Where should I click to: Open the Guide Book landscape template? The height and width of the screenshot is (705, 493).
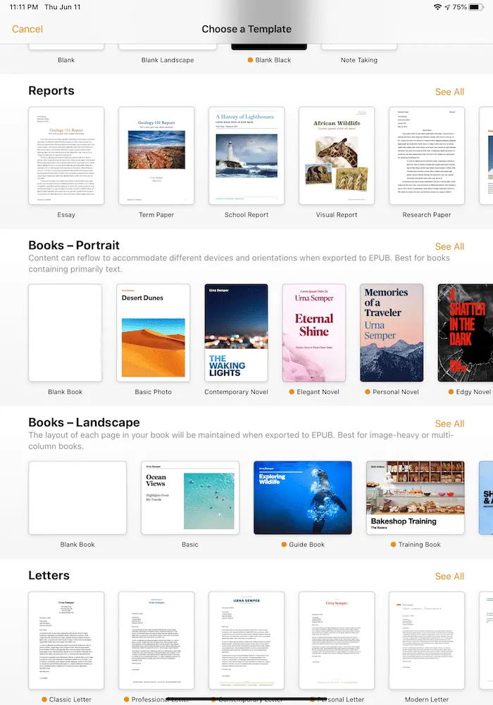pos(303,497)
